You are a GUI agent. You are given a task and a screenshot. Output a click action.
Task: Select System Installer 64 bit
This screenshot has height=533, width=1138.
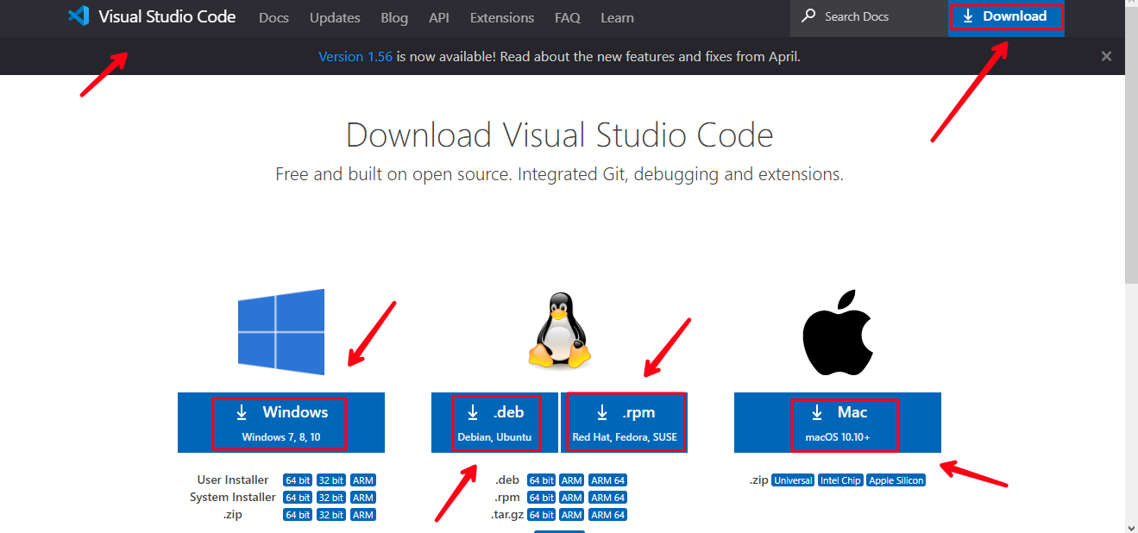(x=298, y=498)
